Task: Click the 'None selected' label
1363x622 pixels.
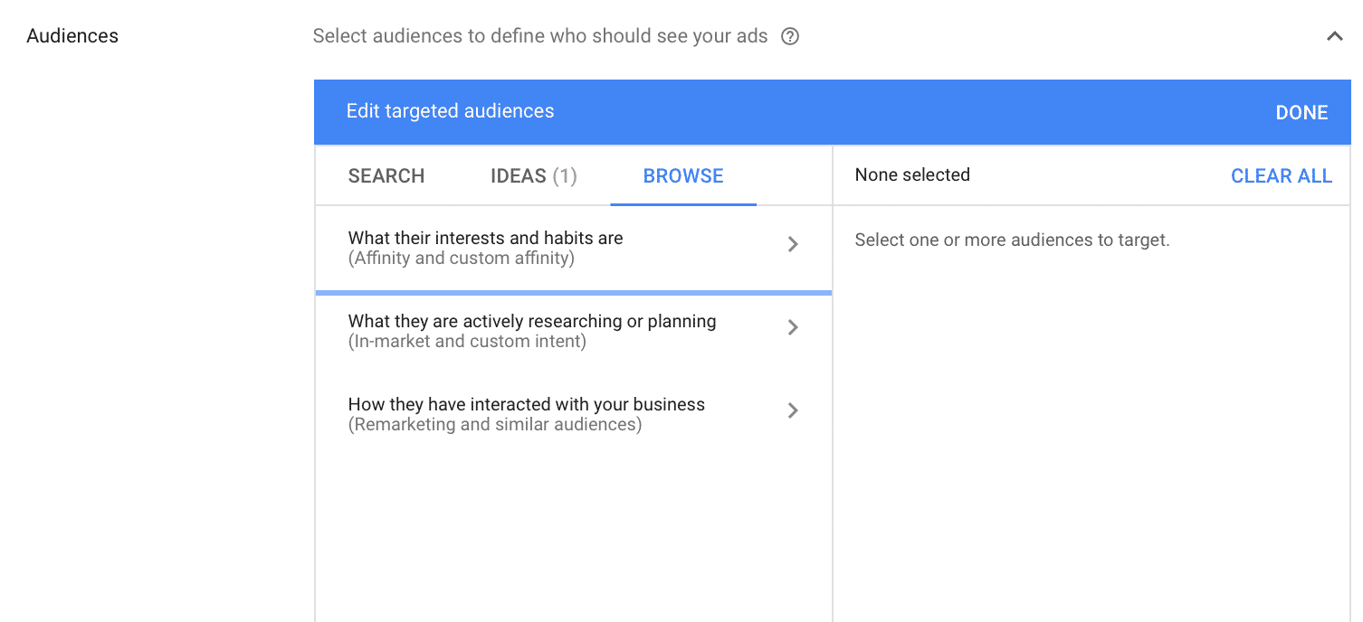Action: click(x=912, y=175)
